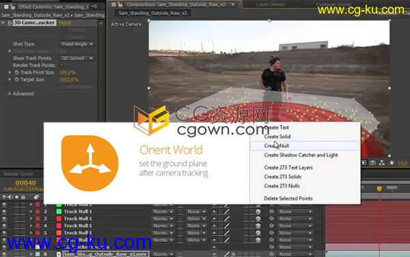The height and width of the screenshot is (257, 410).
Task: Click the fx switch on Sam_Standing mov layer
Action: point(233,254)
